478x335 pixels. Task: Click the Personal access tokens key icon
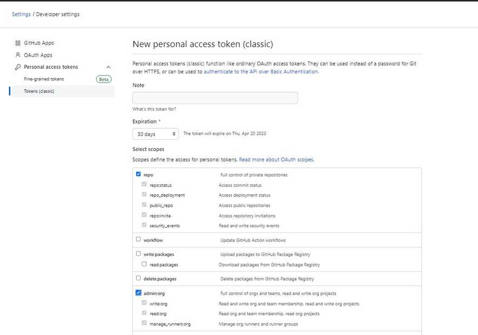pyautogui.click(x=18, y=67)
